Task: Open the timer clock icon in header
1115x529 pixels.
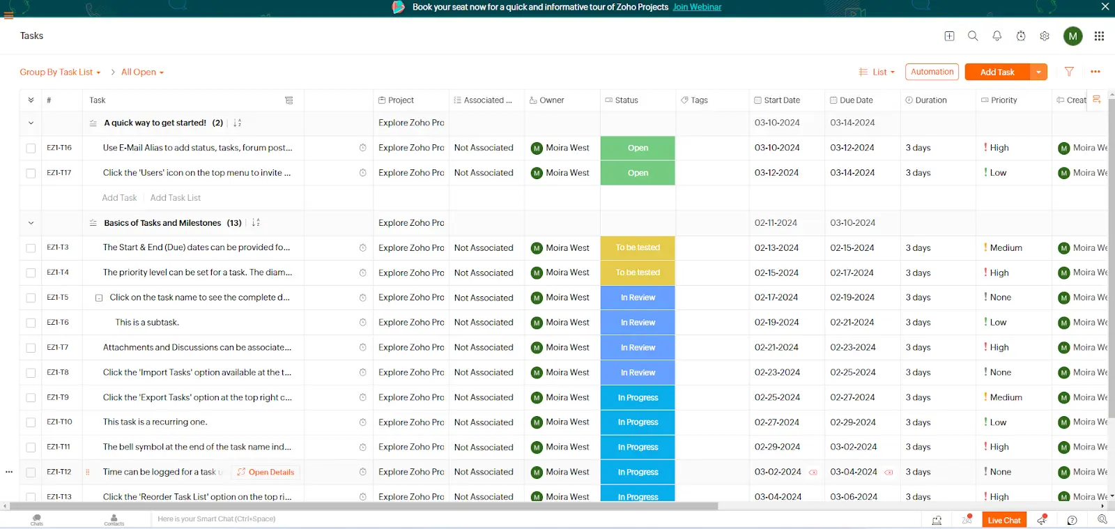Action: point(1021,36)
